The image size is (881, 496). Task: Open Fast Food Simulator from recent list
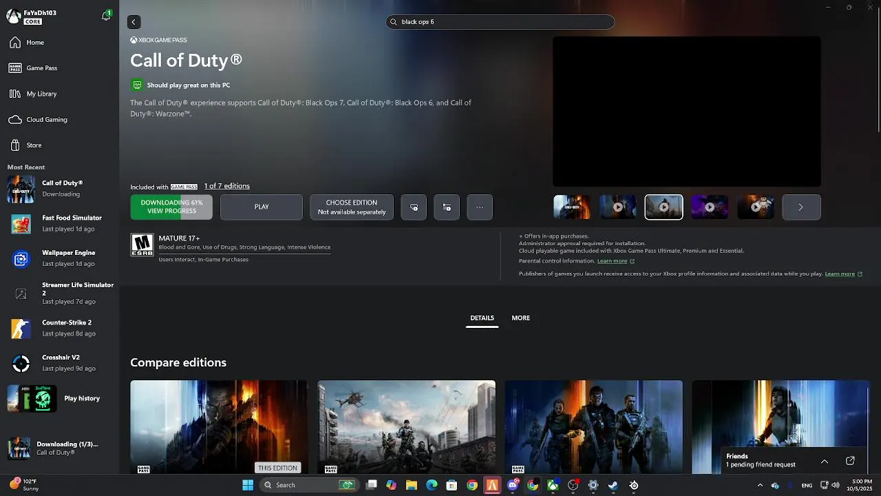tap(59, 224)
